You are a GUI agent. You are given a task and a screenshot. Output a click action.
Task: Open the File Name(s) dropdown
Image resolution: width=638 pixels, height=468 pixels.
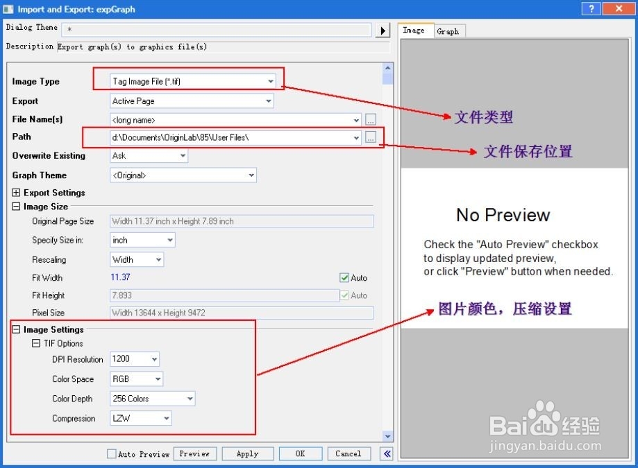pos(235,120)
